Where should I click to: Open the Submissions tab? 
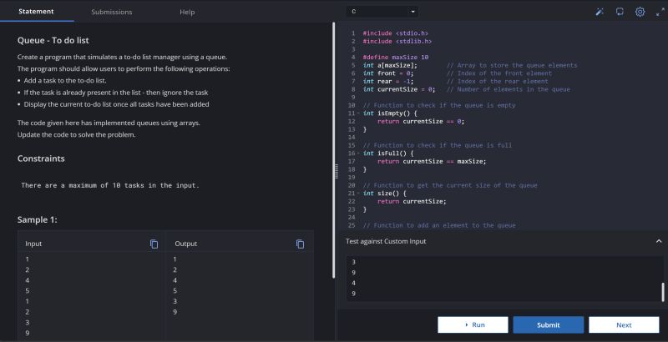(x=112, y=12)
